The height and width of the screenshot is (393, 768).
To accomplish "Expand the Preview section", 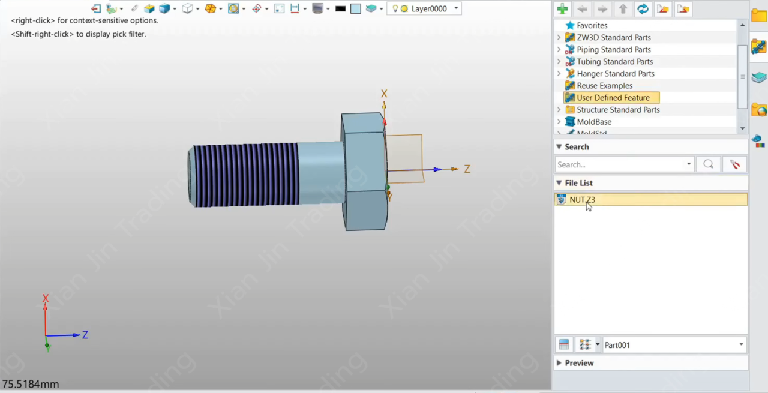I will pyautogui.click(x=559, y=363).
